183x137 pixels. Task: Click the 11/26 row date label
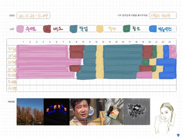tap(12, 69)
